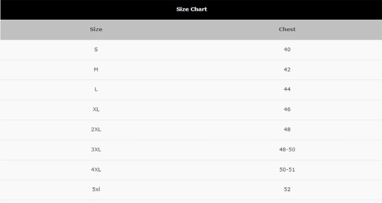Select chest value 50-51
The image size is (382, 203).
coord(287,170)
